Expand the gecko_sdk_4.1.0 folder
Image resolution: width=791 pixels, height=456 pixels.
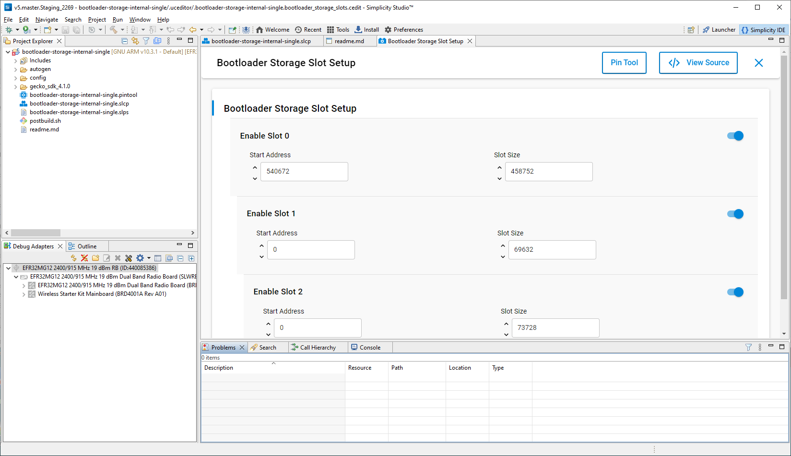tap(16, 87)
